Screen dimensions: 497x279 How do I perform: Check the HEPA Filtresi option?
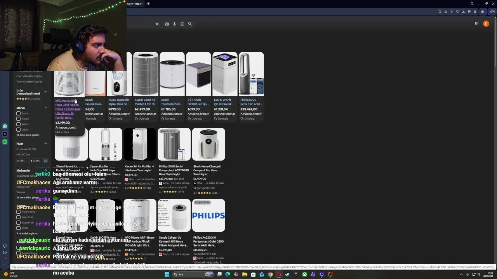point(18,212)
